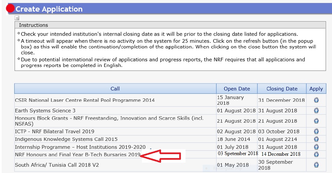Click the Instructions section heading
The image size is (332, 173).
(33, 25)
